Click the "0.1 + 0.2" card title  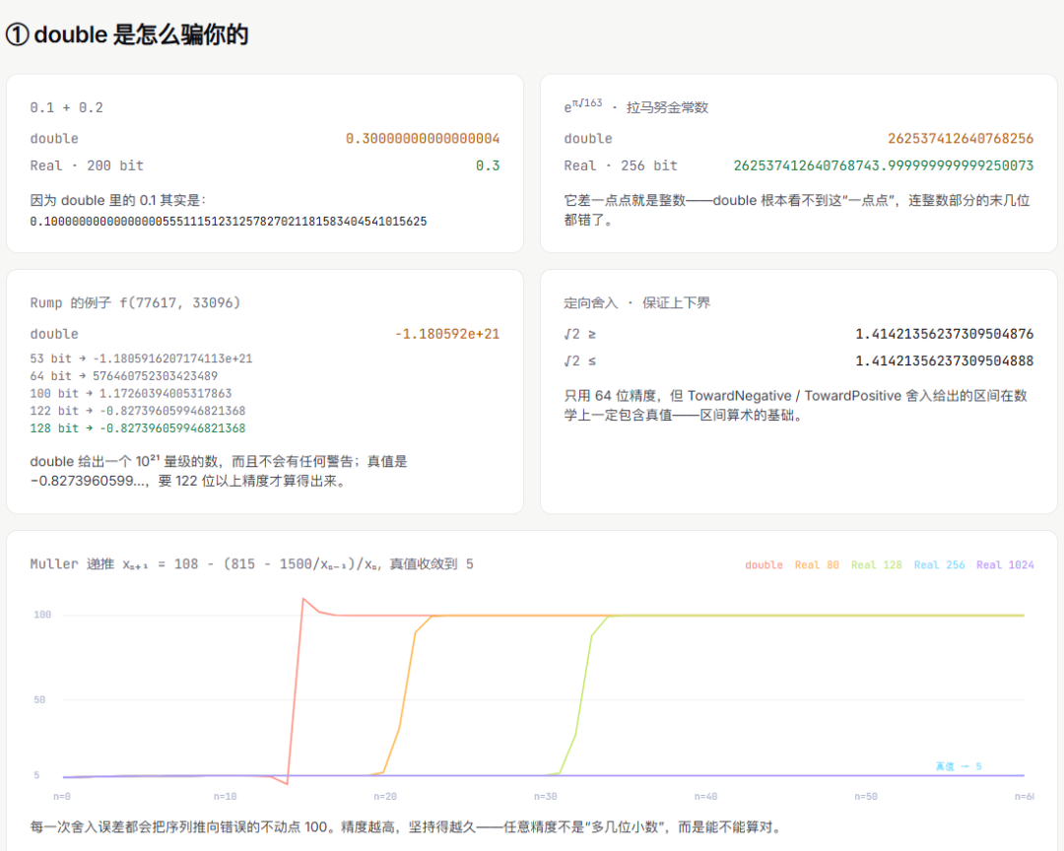[67, 107]
